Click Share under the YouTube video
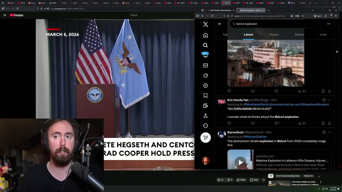 (x=241, y=180)
